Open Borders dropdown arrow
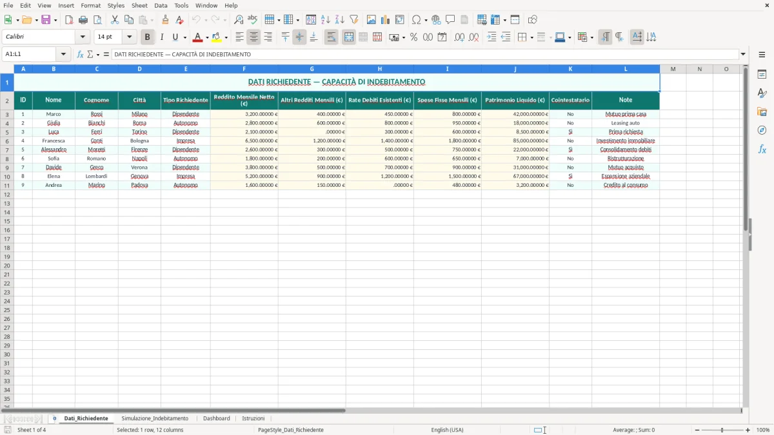Image resolution: width=774 pixels, height=435 pixels. tap(531, 37)
